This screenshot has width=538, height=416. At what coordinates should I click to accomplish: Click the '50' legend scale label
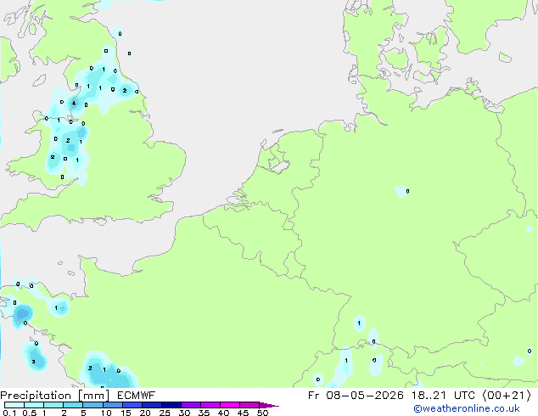point(263,413)
